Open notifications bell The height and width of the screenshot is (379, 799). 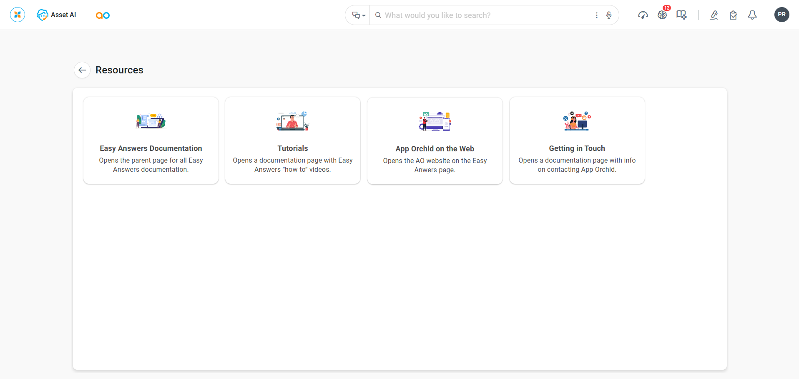(752, 15)
